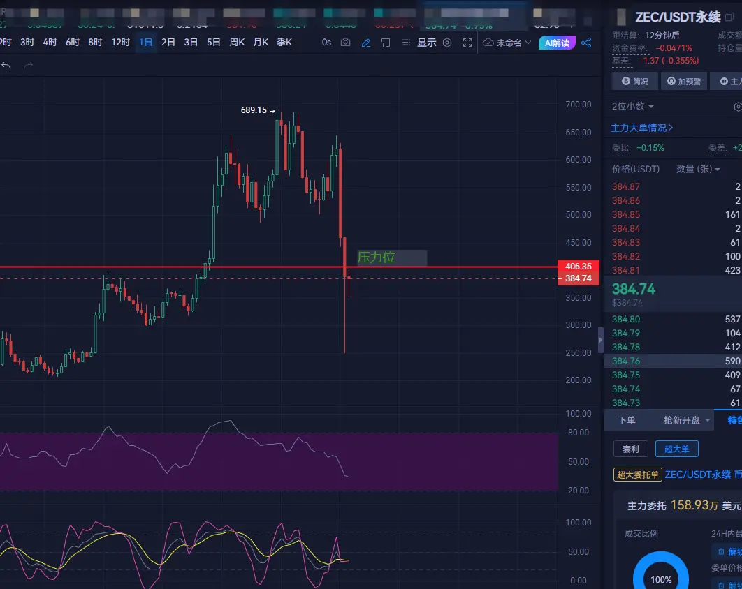The image size is (742, 589).
Task: Select the 季K timeframe
Action: [x=284, y=43]
